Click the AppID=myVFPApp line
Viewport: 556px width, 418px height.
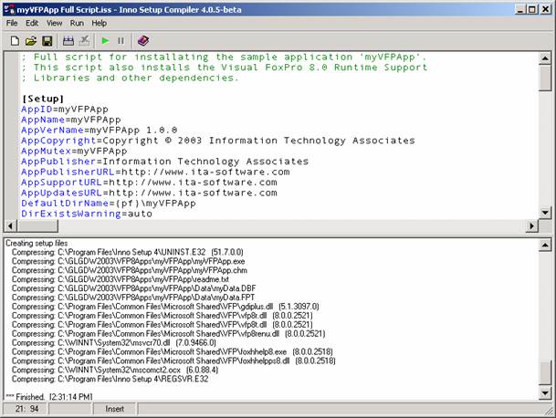click(x=65, y=110)
